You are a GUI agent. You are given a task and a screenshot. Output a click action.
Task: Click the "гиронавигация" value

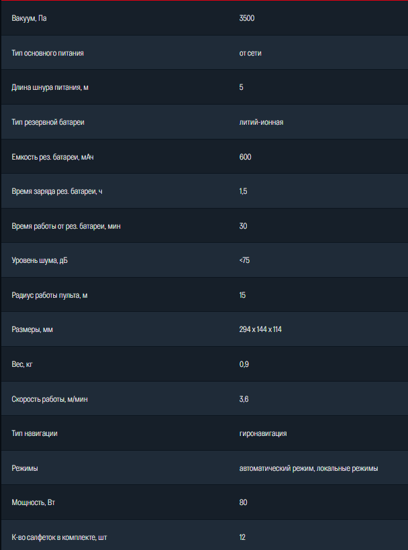(263, 433)
